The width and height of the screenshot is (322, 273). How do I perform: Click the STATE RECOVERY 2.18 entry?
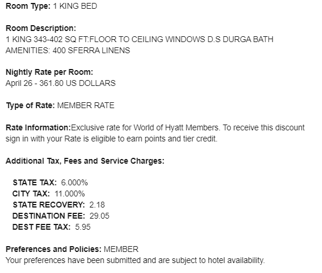[59, 205]
